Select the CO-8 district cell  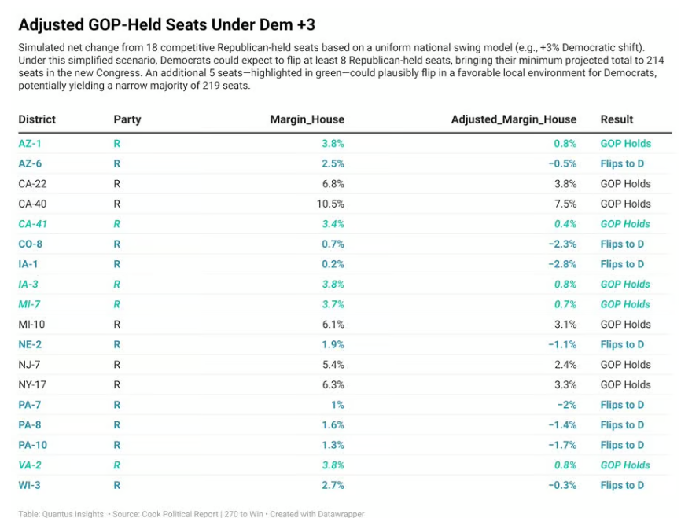(30, 244)
